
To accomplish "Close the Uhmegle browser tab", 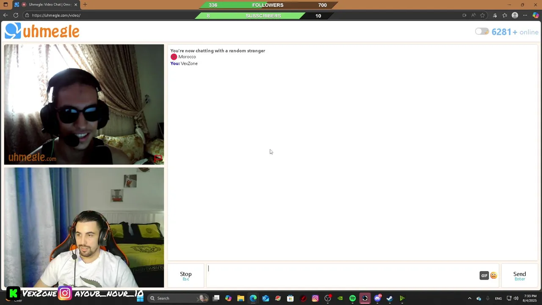I will [x=76, y=5].
